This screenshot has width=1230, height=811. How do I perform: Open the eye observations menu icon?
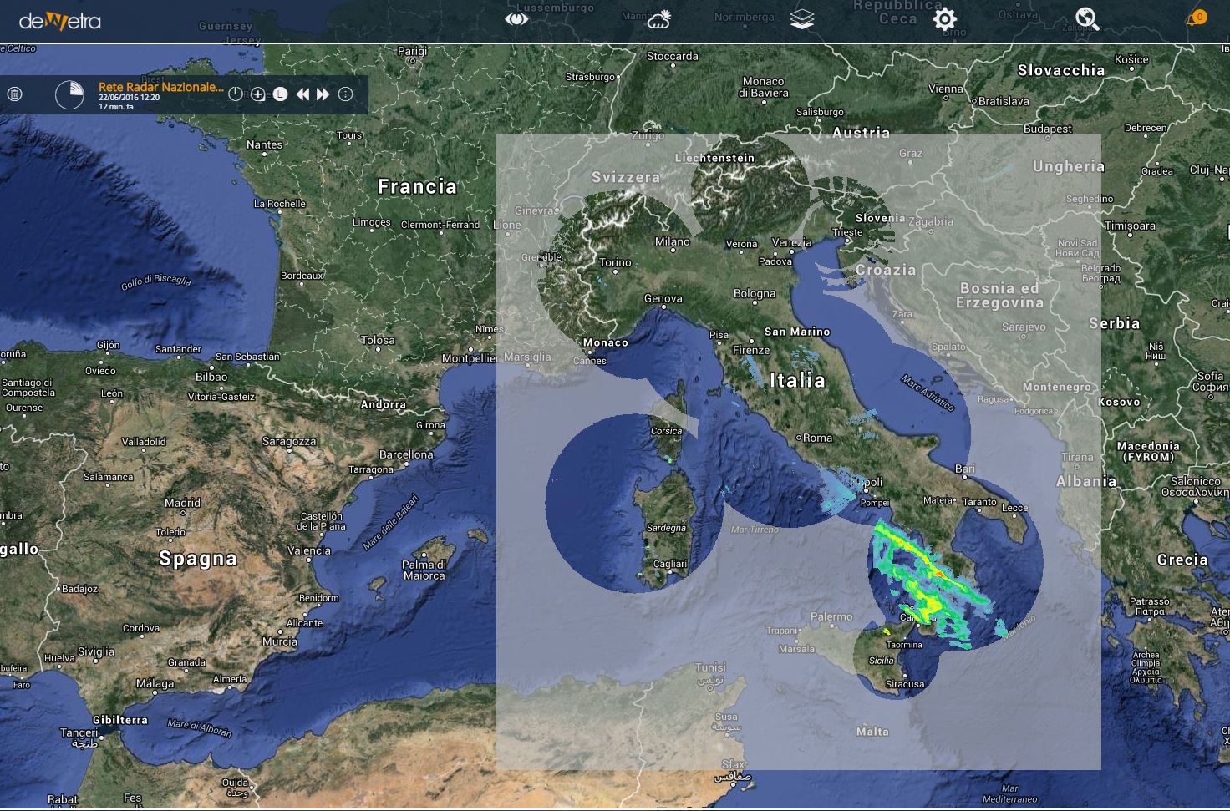coord(516,18)
